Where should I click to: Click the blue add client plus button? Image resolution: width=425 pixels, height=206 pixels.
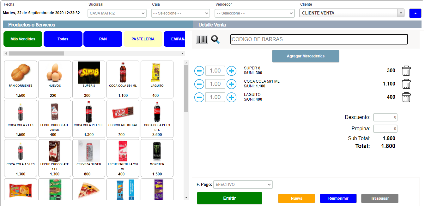[415, 13]
